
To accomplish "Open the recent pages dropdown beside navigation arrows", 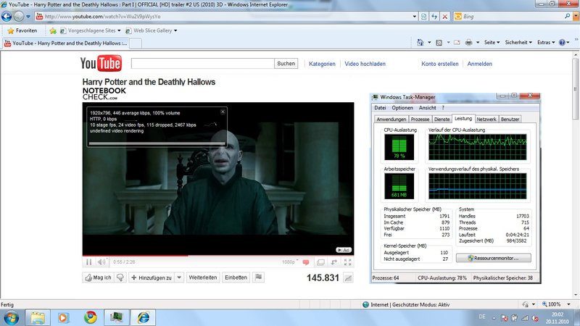I will point(28,17).
